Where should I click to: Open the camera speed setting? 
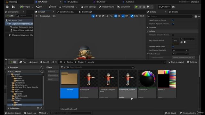(142, 16)
